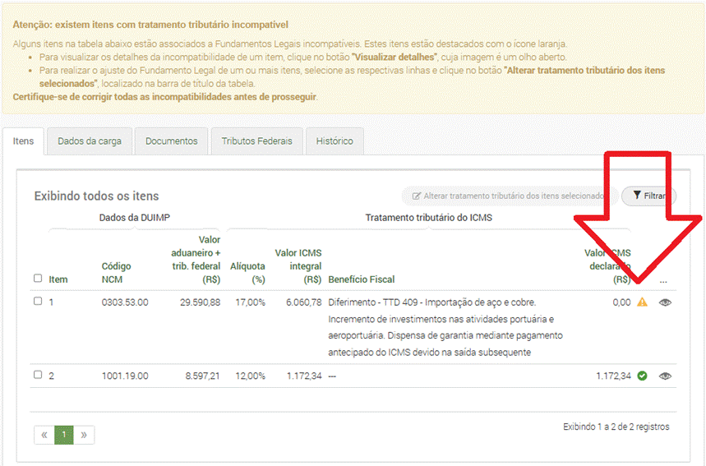706x466 pixels.
Task: Go to next page with » arrow
Action: [x=83, y=435]
